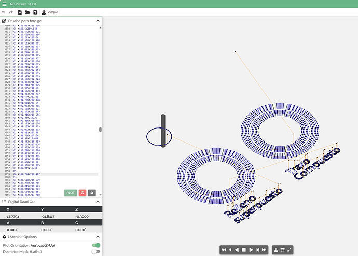Click the X readout value 18.7794

[x=13, y=216]
